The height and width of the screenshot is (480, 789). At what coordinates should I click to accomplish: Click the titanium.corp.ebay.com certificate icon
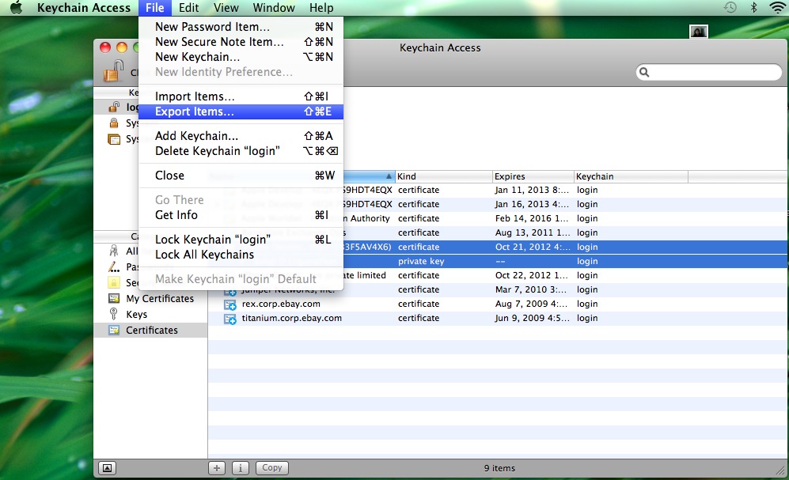[230, 318]
